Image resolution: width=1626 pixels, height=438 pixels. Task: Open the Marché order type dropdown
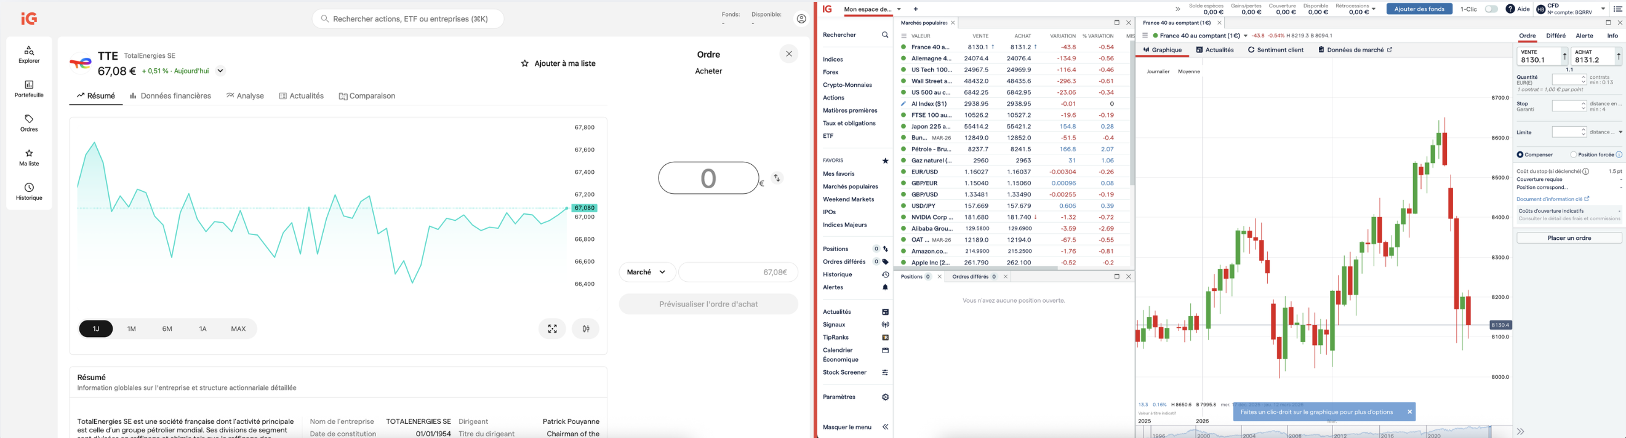coord(647,272)
